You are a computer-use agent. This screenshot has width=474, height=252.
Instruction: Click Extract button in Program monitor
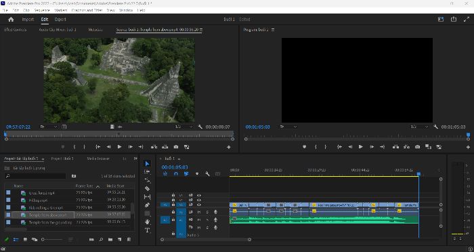(406, 147)
